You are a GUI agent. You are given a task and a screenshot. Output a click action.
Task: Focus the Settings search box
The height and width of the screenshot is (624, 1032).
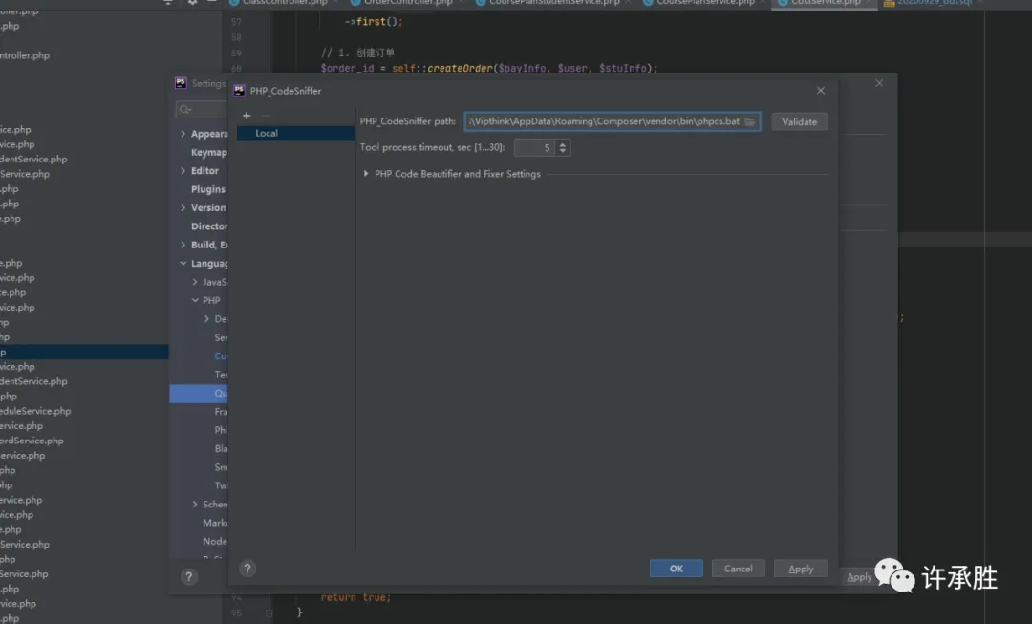[202, 109]
